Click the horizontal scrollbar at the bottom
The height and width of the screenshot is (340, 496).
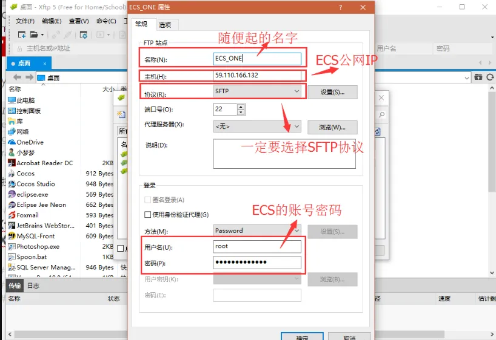point(229,334)
